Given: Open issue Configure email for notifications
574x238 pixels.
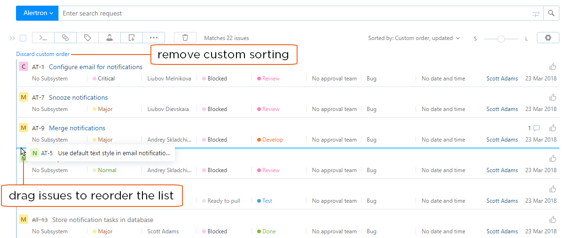Looking at the screenshot, I should click(x=95, y=67).
